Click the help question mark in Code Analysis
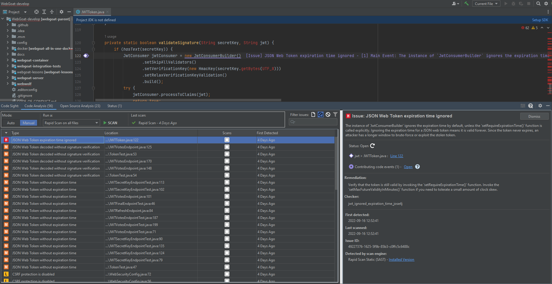The image size is (552, 284). (531, 106)
